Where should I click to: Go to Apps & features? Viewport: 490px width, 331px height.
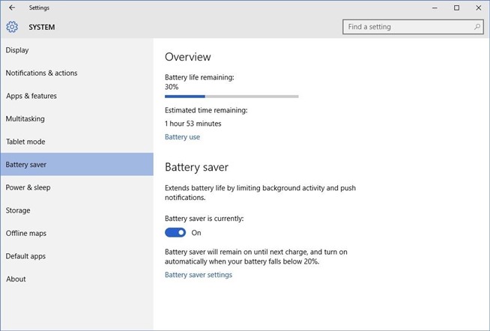pos(31,96)
